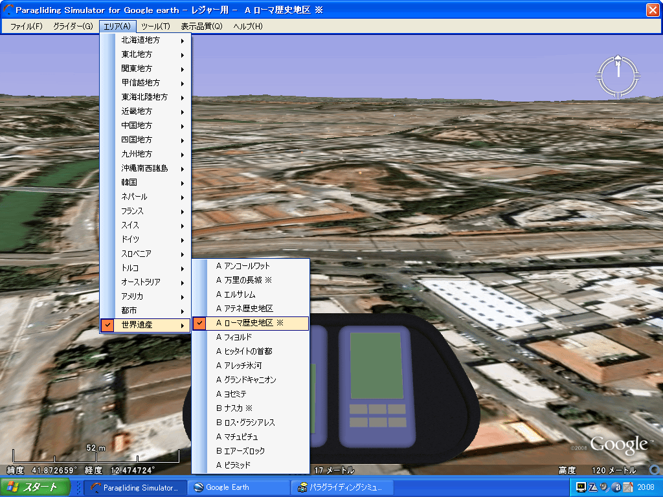
Task: Switch to Google Earth taskbar button
Action: [x=238, y=488]
